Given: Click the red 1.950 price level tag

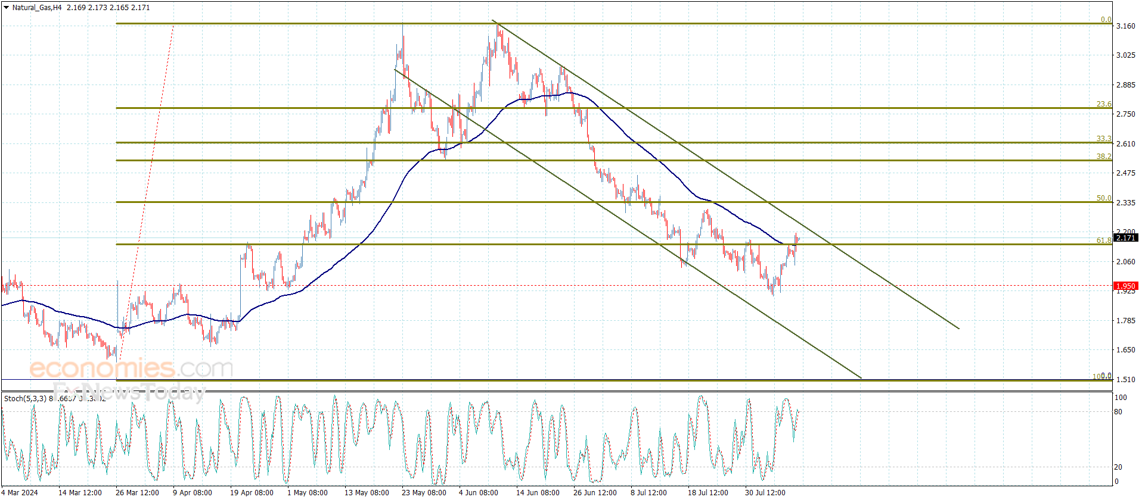Looking at the screenshot, I should pyautogui.click(x=1125, y=286).
